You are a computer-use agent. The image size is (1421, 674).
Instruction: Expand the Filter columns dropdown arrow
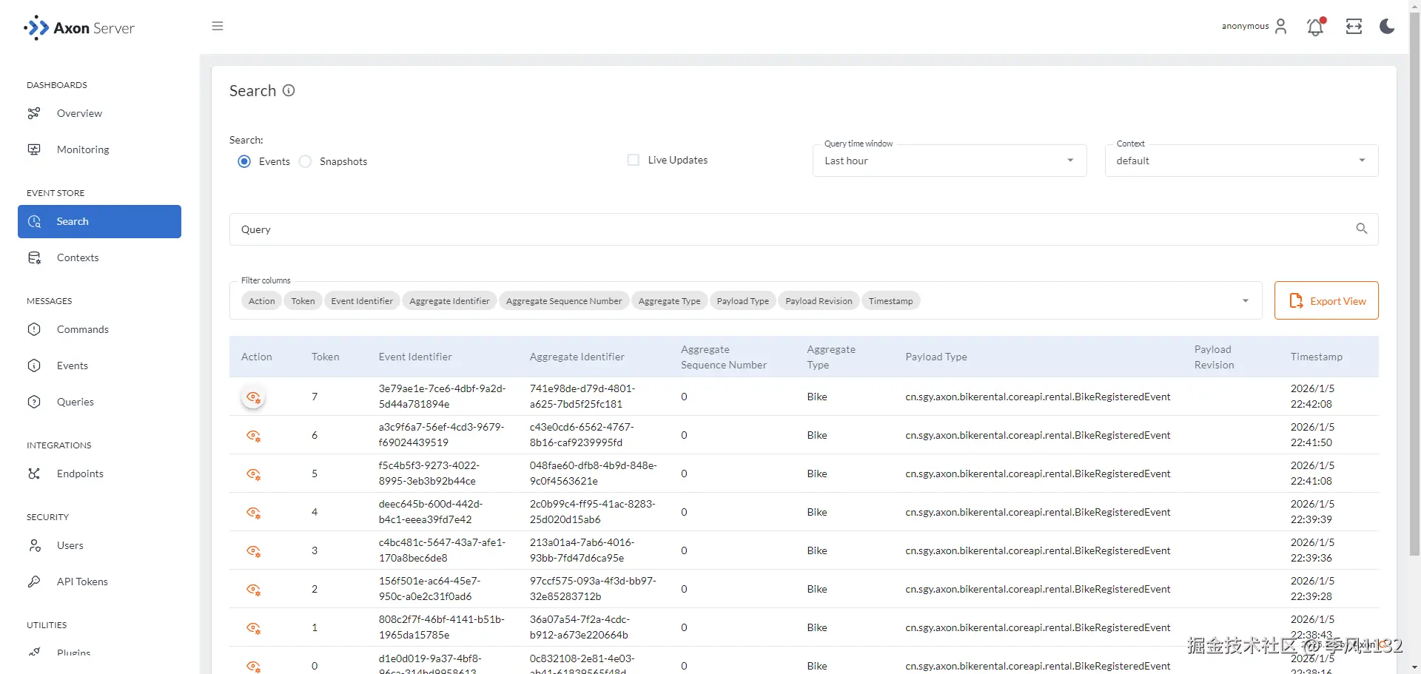tap(1246, 300)
